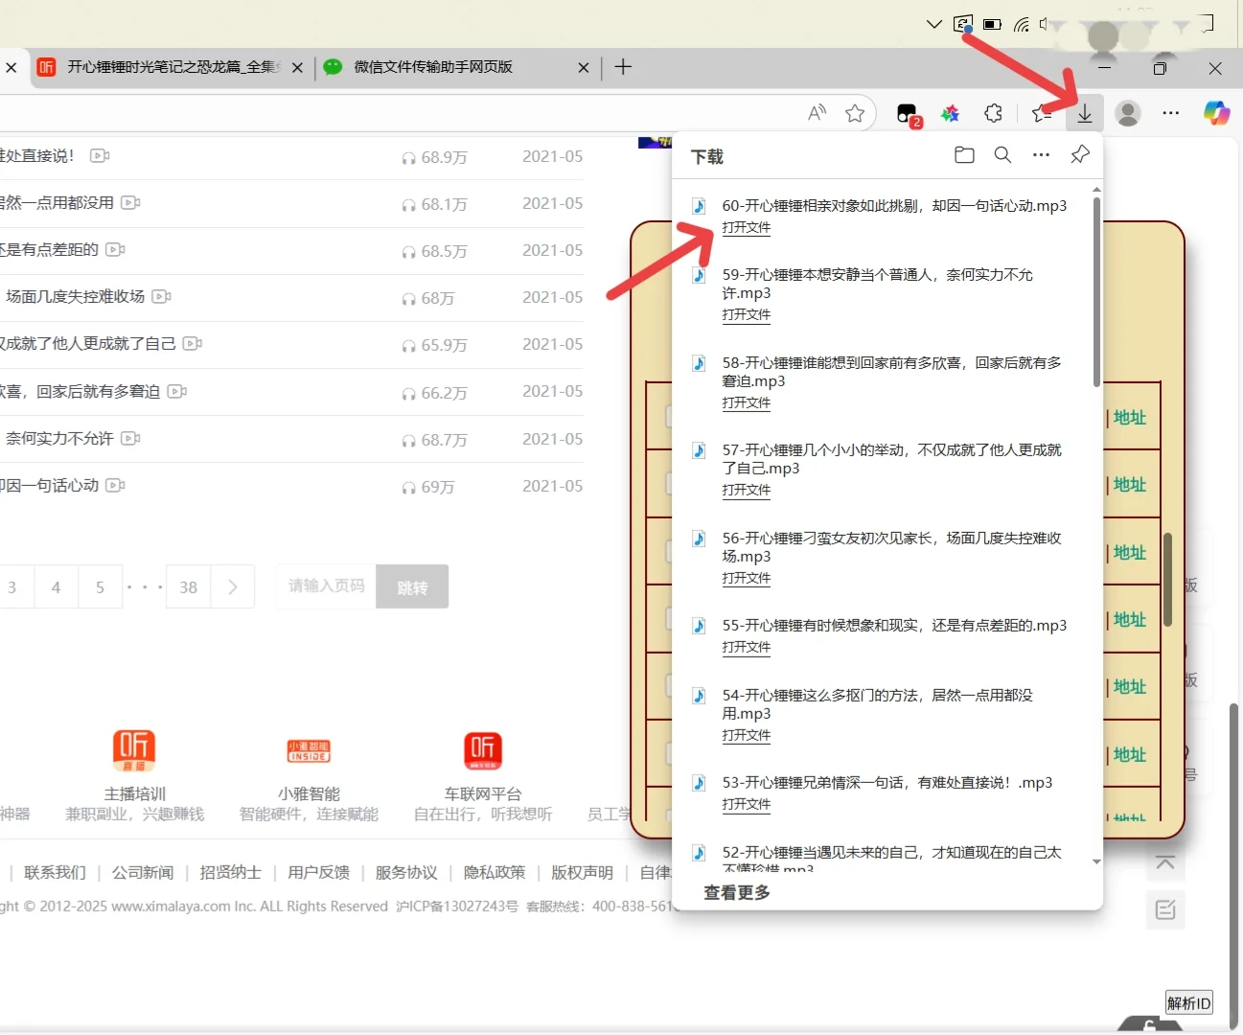The image size is (1243, 1035).
Task: Click the battery status tray icon
Action: coord(992,24)
